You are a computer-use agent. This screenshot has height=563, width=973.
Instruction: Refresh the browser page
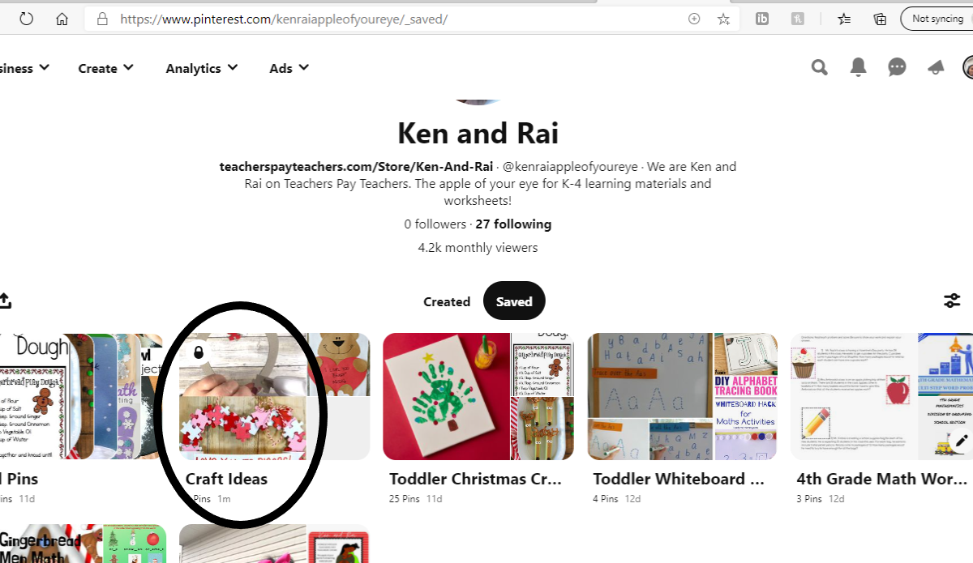point(26,19)
